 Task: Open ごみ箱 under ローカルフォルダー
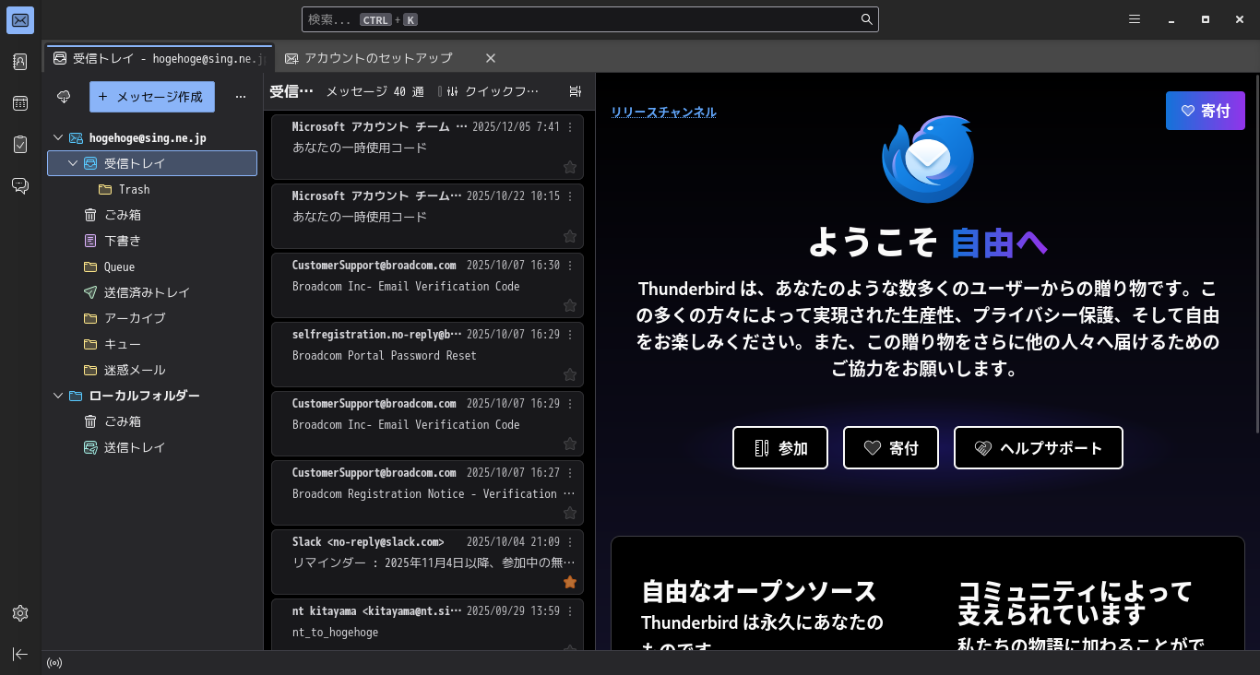pos(152,421)
